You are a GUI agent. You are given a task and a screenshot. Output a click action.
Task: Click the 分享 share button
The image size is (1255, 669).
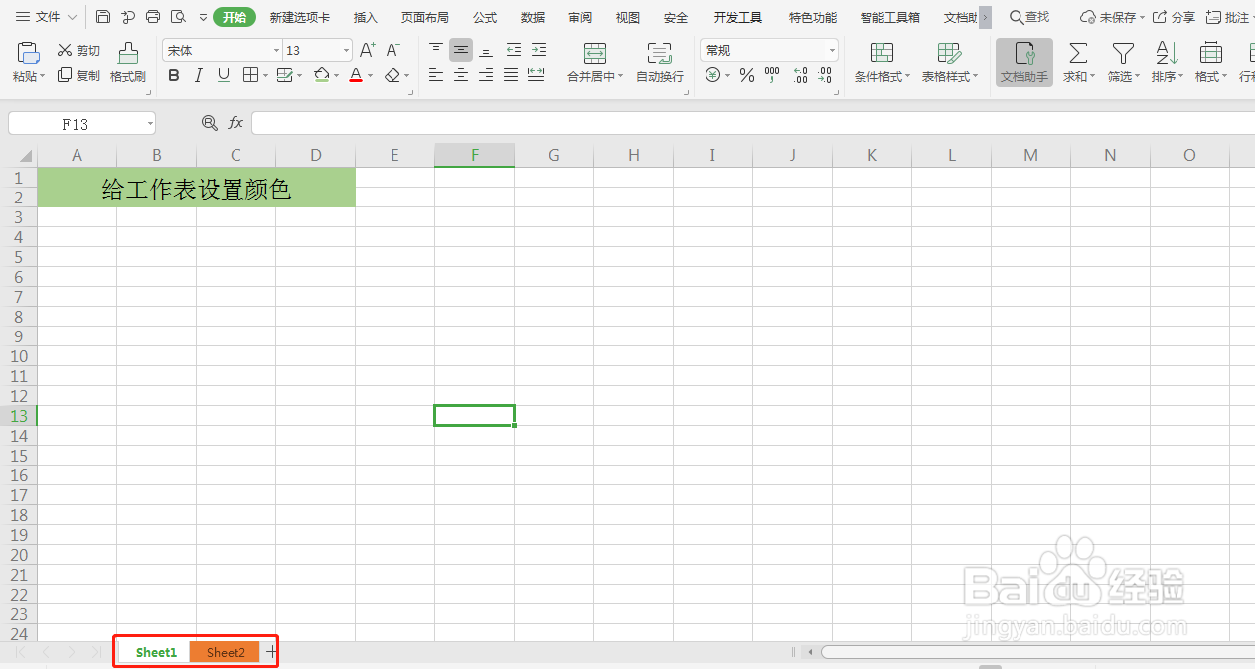click(1174, 17)
